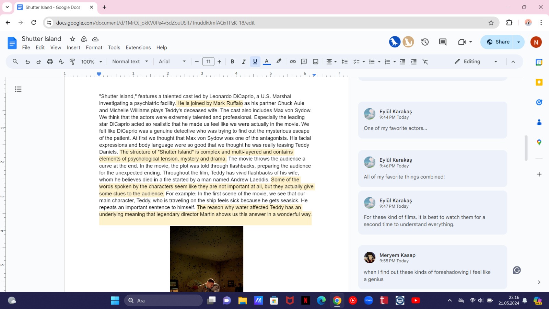Open Google Maps side panel

539,142
